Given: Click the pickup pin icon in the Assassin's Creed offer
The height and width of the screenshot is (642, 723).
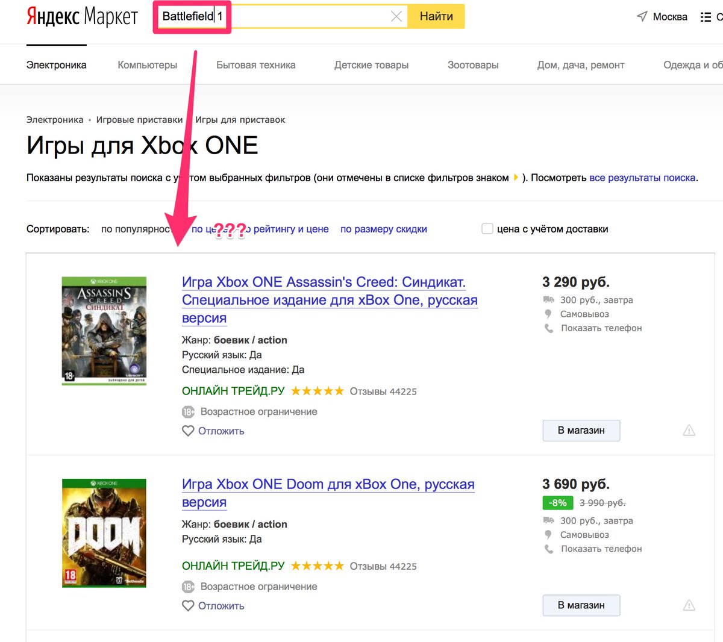Looking at the screenshot, I should click(x=548, y=314).
